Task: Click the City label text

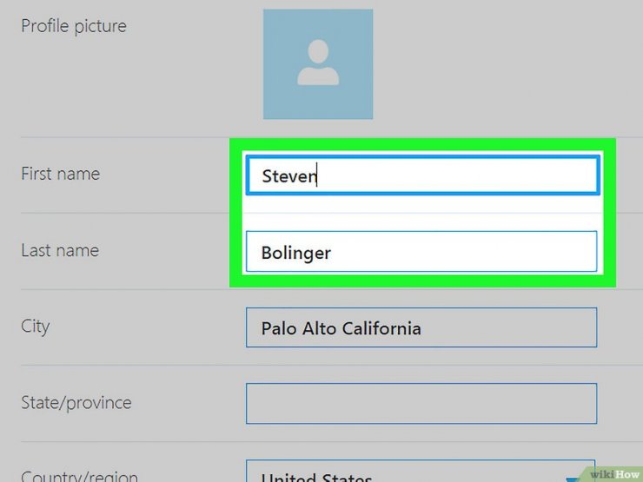Action: tap(36, 327)
